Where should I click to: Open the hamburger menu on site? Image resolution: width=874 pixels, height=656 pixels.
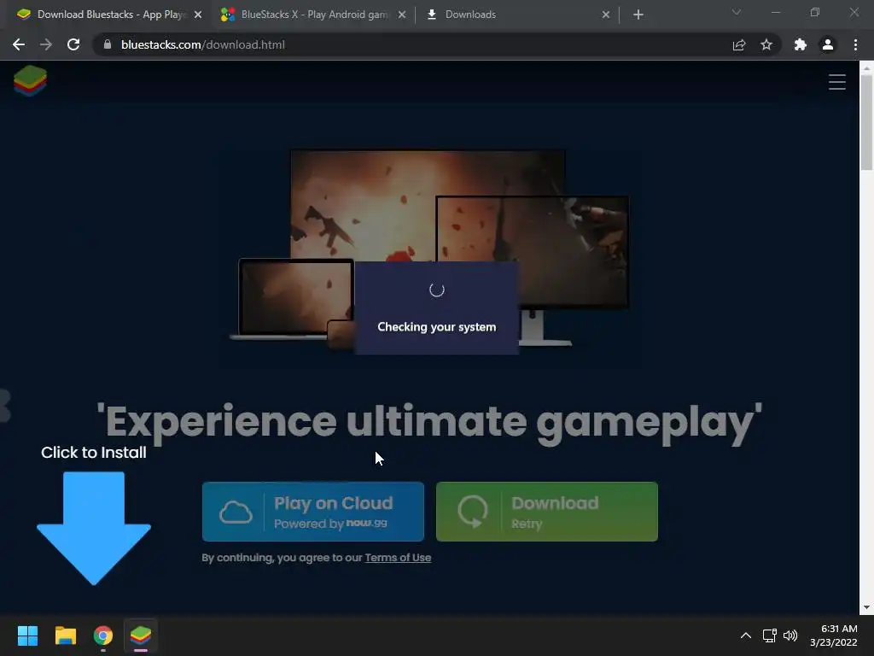[x=836, y=82]
